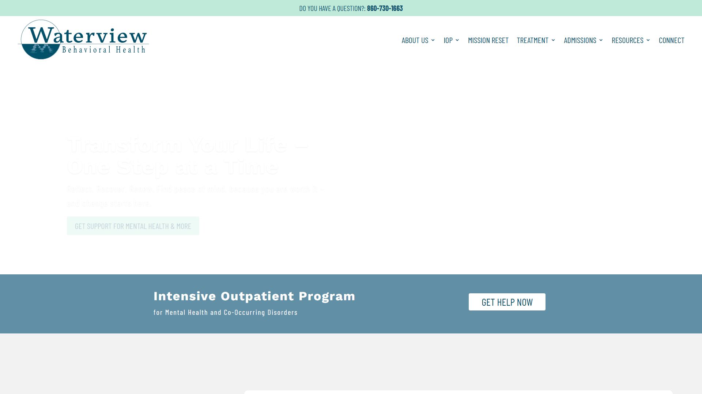Click the Get Help Now button
702x394 pixels.
507,302
